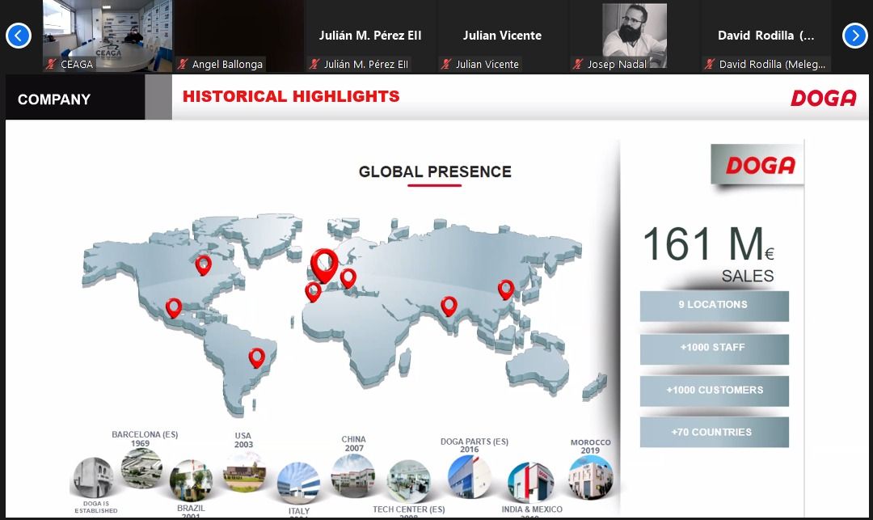Click the Barcelona 1969 photo circle
Screen dimensions: 873x520
point(142,469)
